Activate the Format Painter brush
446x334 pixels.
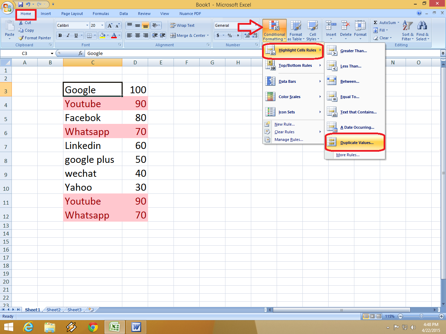(21, 38)
